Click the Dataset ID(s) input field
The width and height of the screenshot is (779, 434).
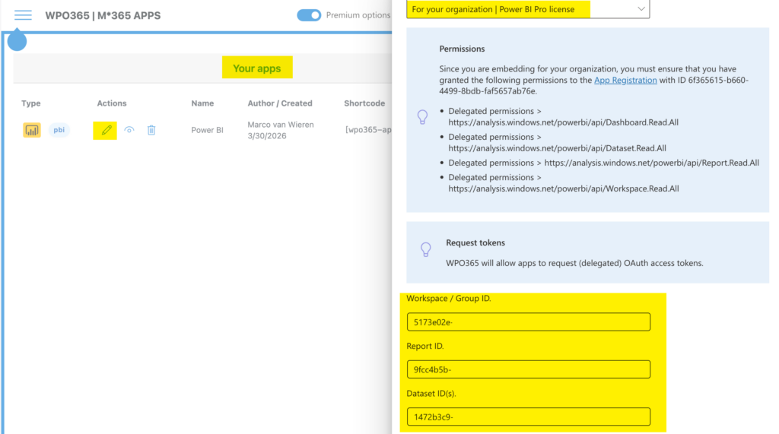pyautogui.click(x=528, y=417)
